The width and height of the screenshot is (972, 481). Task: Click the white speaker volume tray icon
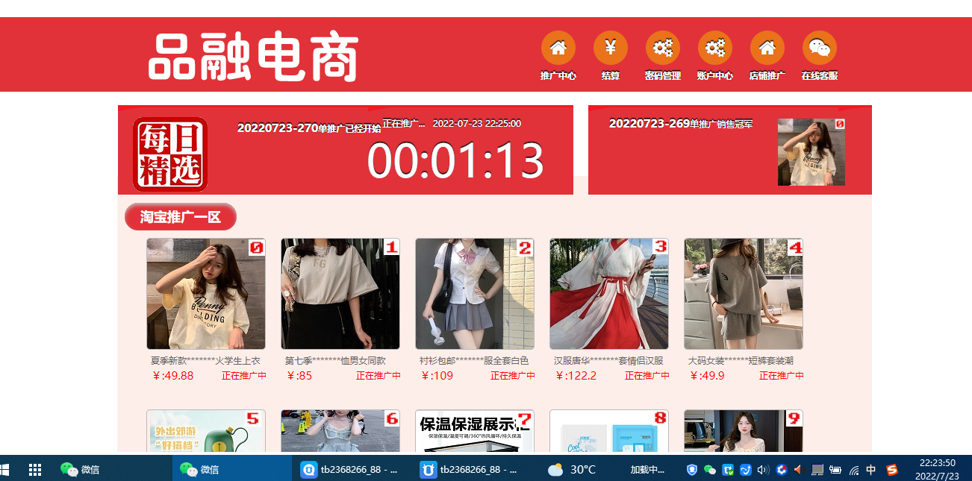(x=763, y=470)
